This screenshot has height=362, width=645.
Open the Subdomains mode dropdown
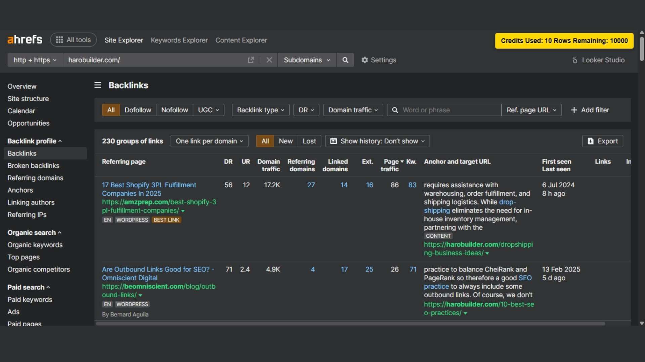click(x=307, y=60)
